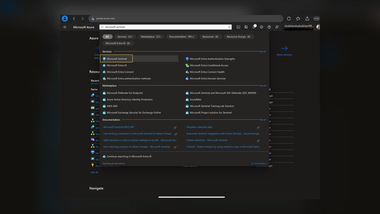Click external-link icon beside Visualize collected data
380x214 pixels.
[x=258, y=127]
